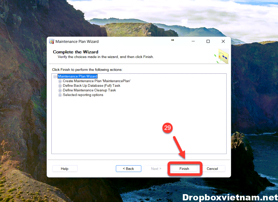Screen dimensions: 278x202
Task: Expand the Create Maintenance Plan 'MaintenancePlan' node
Action: (x=60, y=81)
